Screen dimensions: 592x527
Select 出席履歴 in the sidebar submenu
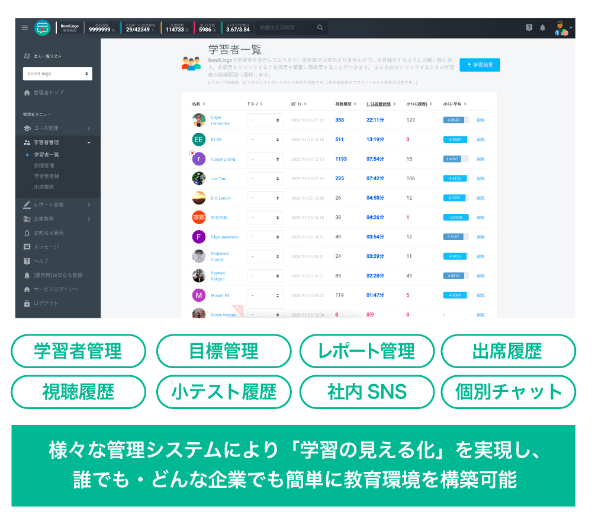[x=44, y=187]
